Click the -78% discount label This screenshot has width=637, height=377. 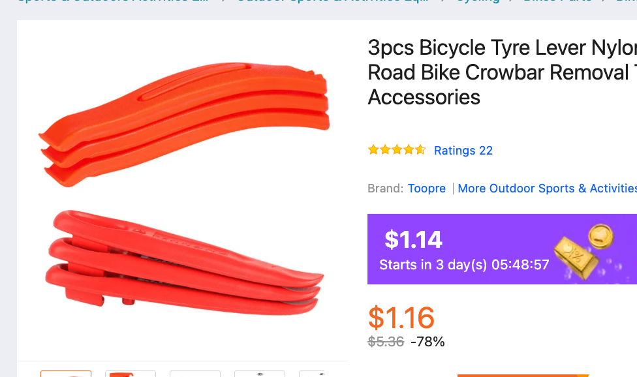[427, 341]
